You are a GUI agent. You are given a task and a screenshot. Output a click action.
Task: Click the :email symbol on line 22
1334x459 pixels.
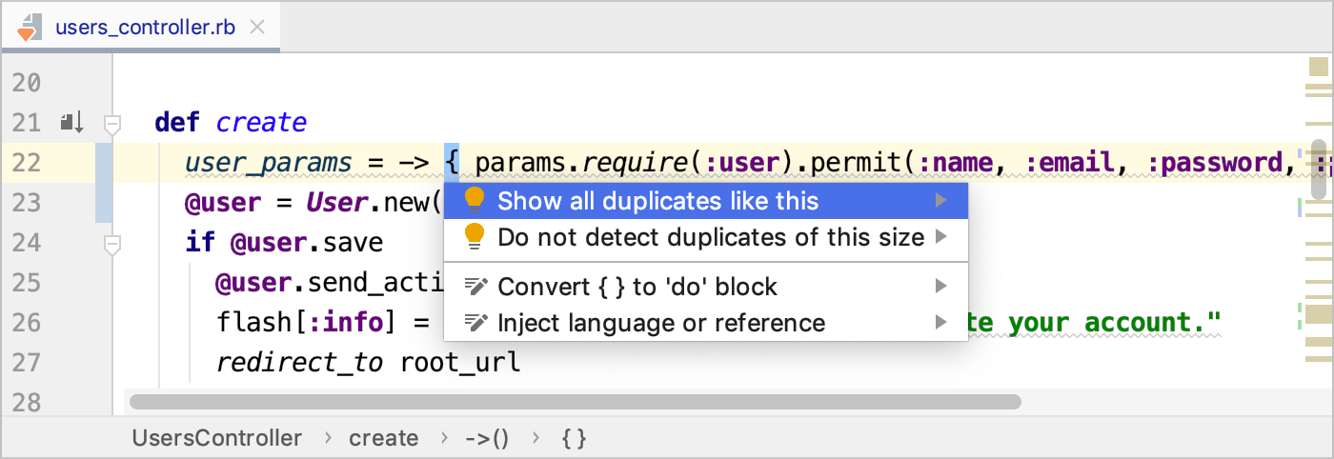(x=1069, y=163)
